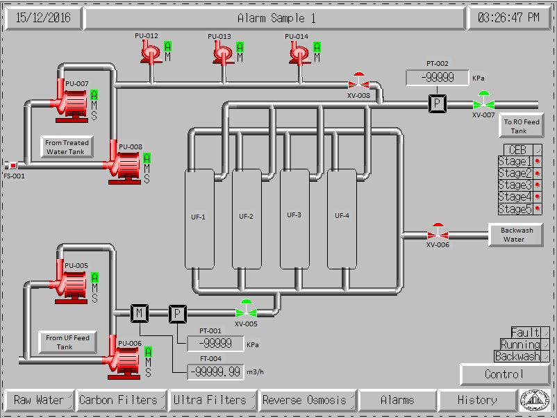Select the PU-014 dosing pump icon

300,53
